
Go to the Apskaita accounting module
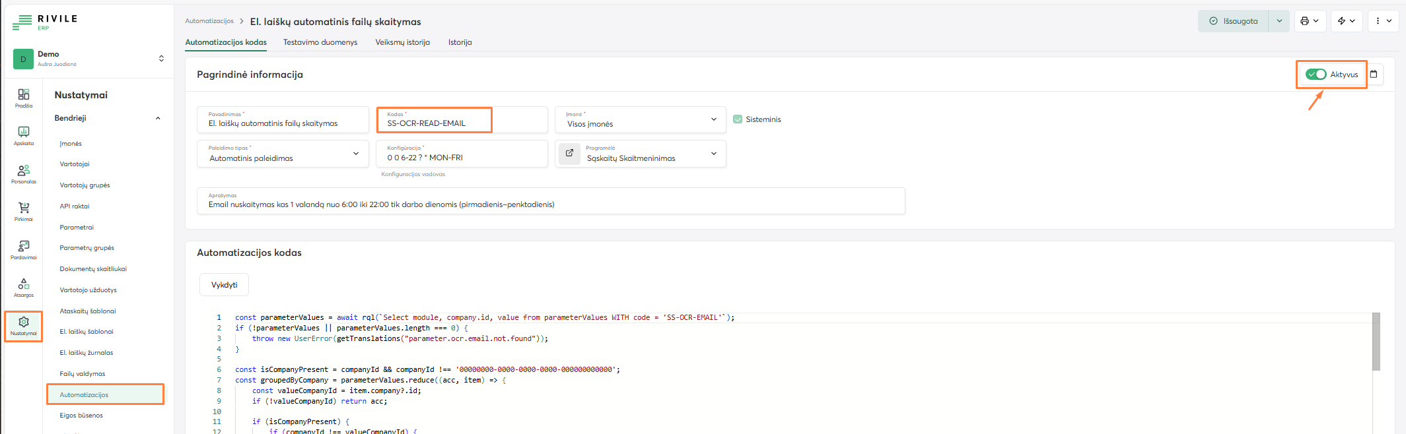24,135
